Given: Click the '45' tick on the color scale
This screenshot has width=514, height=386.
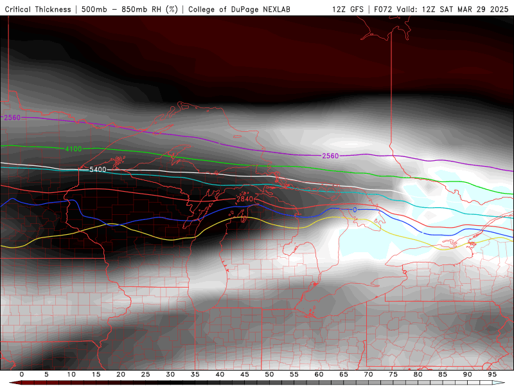Looking at the screenshot, I should 245,374.
